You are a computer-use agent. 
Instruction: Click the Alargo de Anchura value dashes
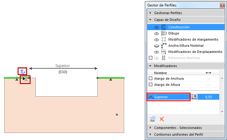(208, 79)
